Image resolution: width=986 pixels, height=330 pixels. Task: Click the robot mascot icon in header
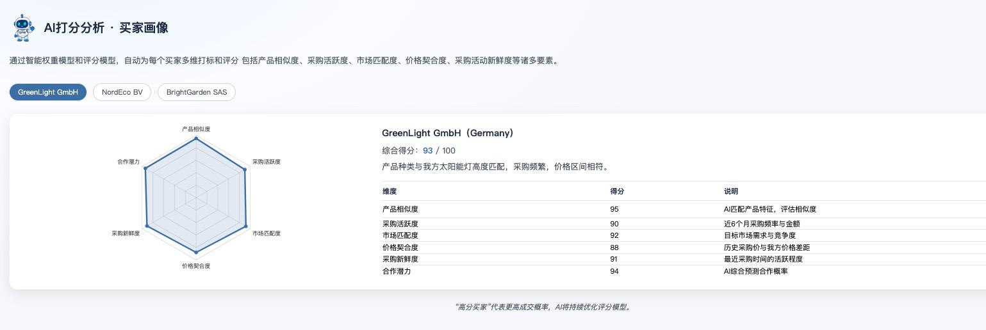tap(24, 28)
